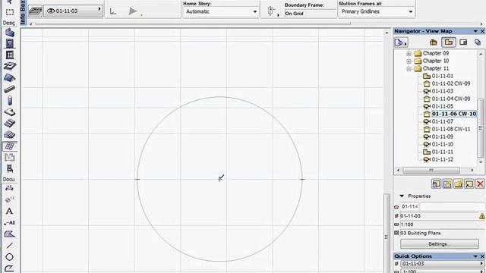
Task: Open Quick Options panel menu arrow
Action: 475,256
